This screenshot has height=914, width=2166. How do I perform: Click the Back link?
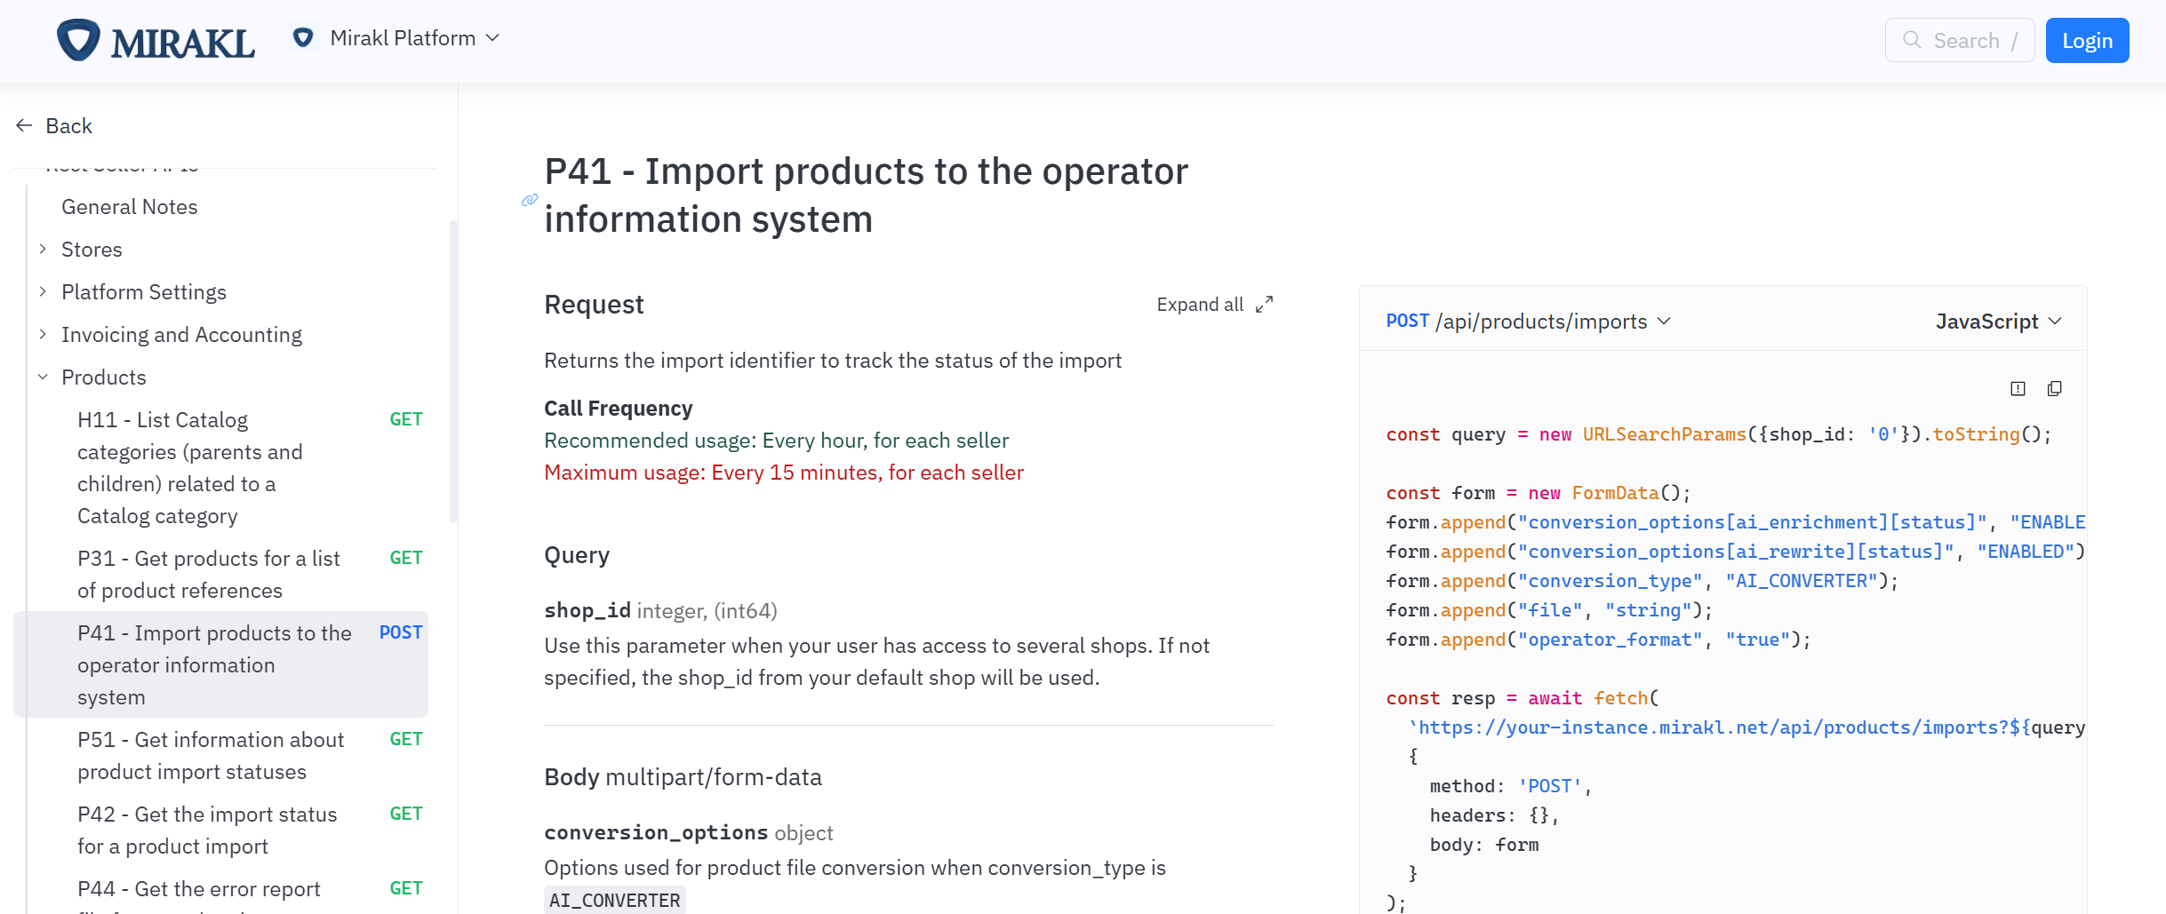click(x=68, y=125)
